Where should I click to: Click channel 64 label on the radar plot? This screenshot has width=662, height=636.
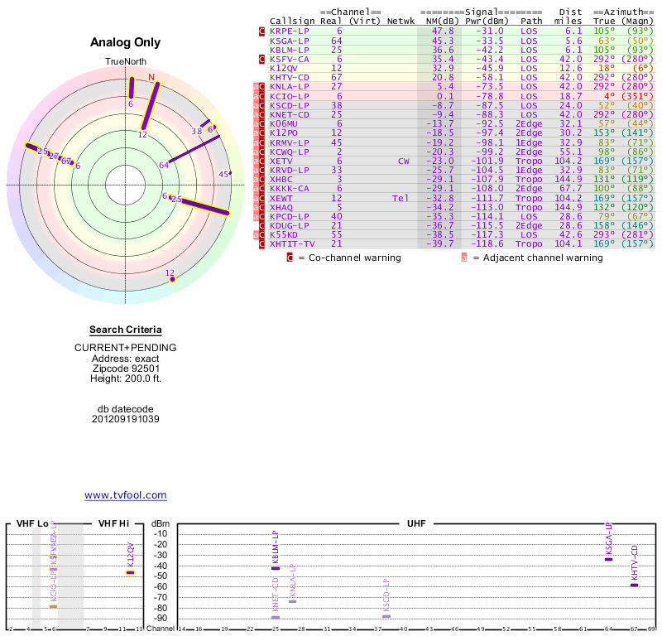click(x=164, y=166)
